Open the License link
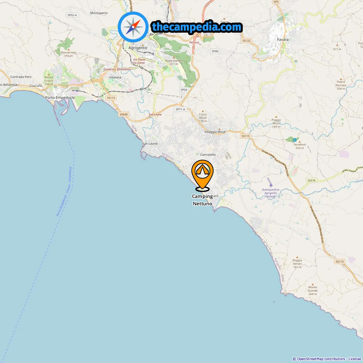The height and width of the screenshot is (363, 363). point(355,359)
